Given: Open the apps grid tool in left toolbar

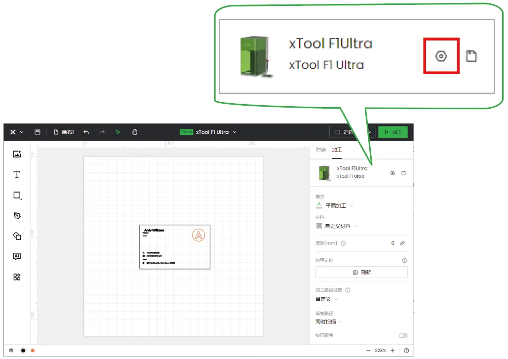Looking at the screenshot, I should [x=17, y=277].
